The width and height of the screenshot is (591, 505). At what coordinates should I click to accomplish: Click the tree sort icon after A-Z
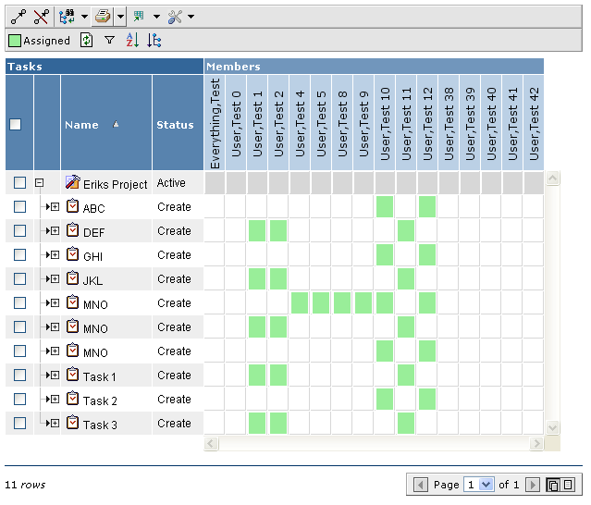point(154,40)
